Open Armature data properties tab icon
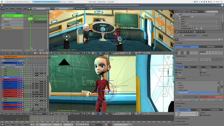The width and height of the screenshot is (224, 126). 195,32
